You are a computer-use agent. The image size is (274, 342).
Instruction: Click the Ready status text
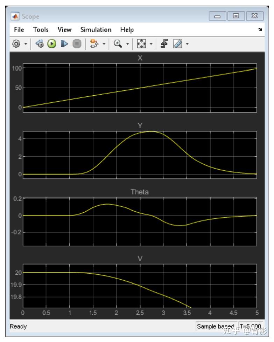tap(18, 326)
